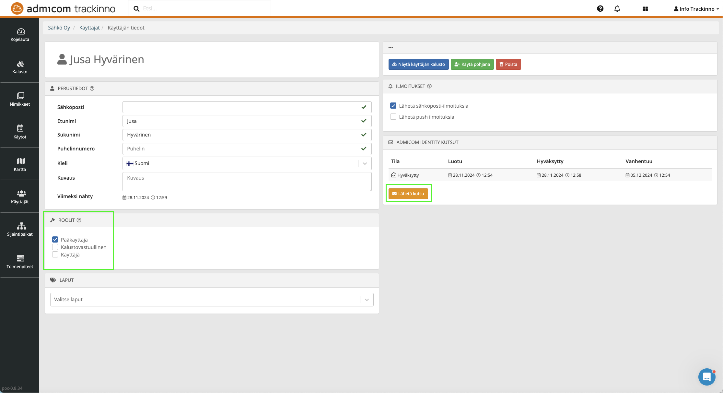Open the help question mark icon in top bar

pyautogui.click(x=600, y=9)
